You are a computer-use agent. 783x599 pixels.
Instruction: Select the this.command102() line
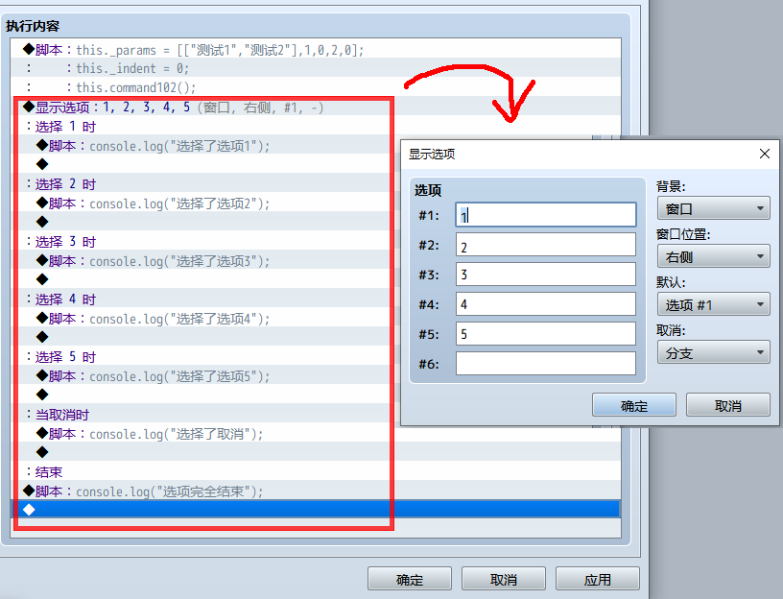click(316, 87)
